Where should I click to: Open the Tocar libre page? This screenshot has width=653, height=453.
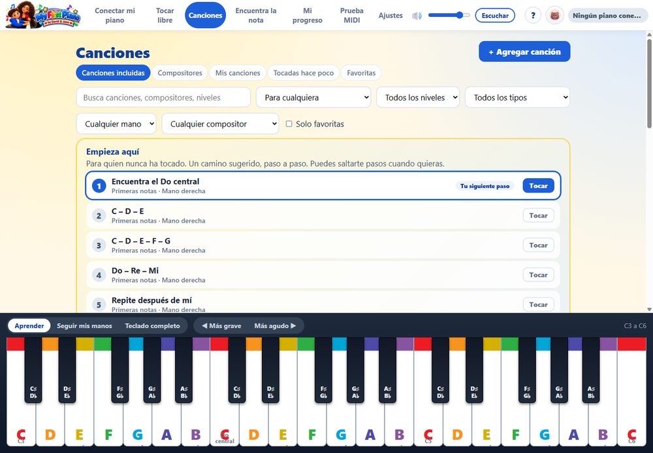click(165, 16)
